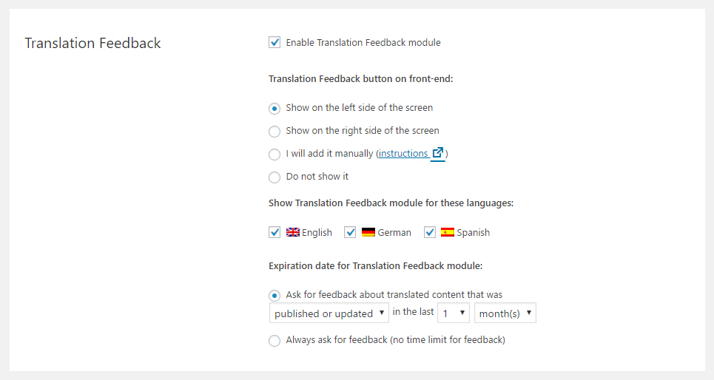Click the Spanish flag icon
714x380 pixels.
pyautogui.click(x=448, y=233)
